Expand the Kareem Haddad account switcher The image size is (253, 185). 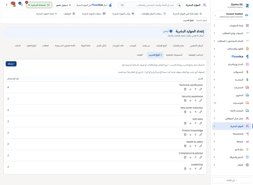[x=231, y=15]
